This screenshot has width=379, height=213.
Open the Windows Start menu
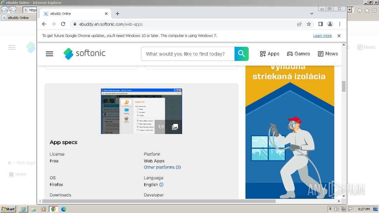[8, 209]
